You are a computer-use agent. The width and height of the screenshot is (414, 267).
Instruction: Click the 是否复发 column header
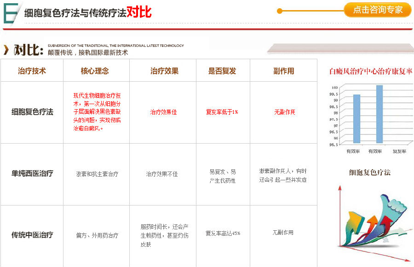222,71
